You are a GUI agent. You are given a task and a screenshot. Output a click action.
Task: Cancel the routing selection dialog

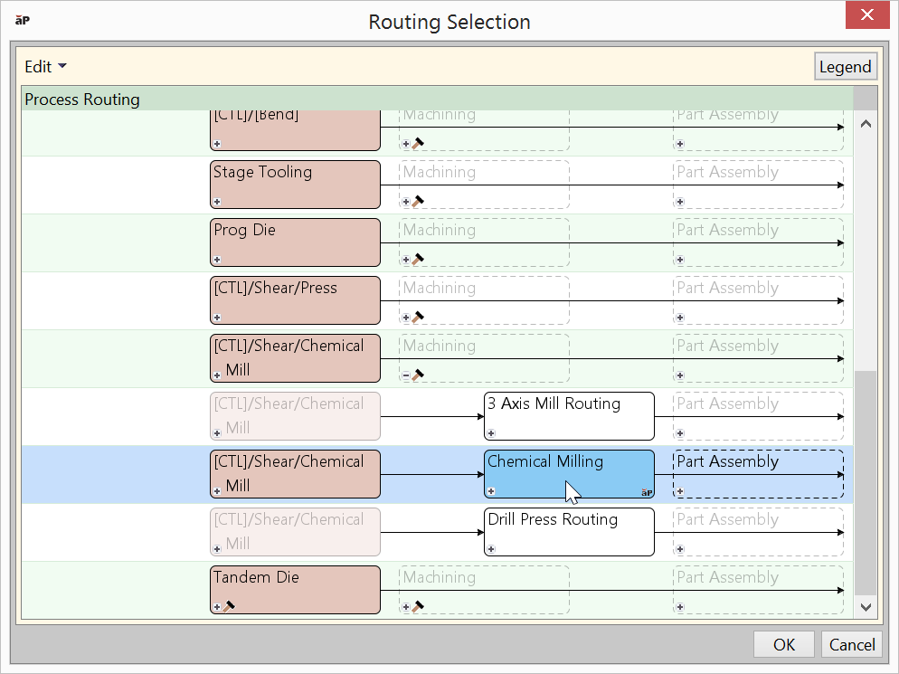(x=852, y=644)
